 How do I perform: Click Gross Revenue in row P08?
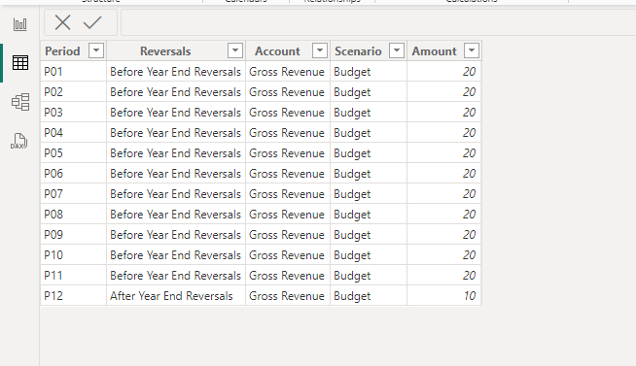pyautogui.click(x=288, y=215)
